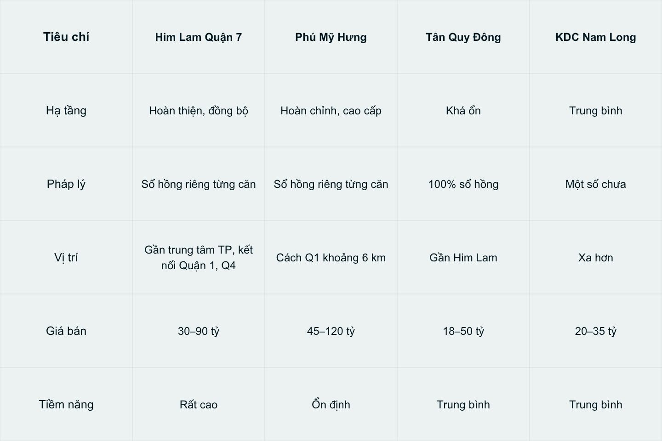Click the 'Tân Quy Đông' column header
662x441 pixels.
pyautogui.click(x=463, y=37)
